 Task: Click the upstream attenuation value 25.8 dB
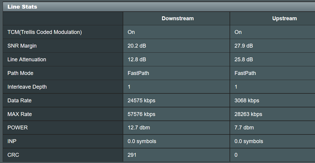(244, 59)
